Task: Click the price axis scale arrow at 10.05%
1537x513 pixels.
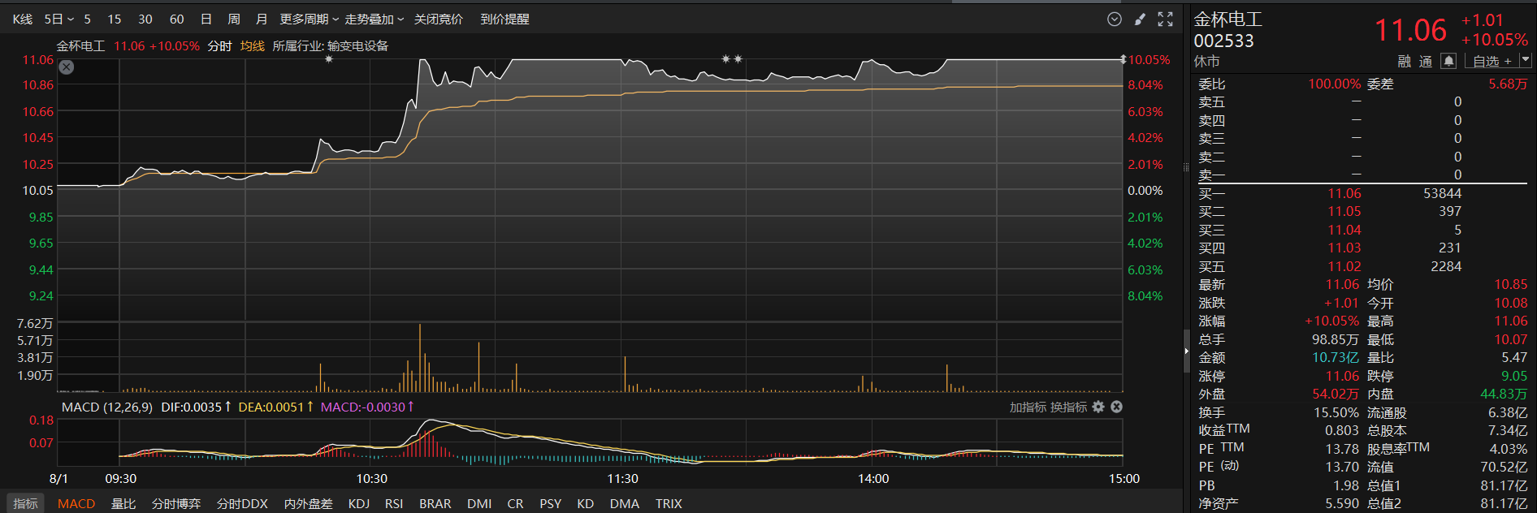Action: pyautogui.click(x=1123, y=59)
